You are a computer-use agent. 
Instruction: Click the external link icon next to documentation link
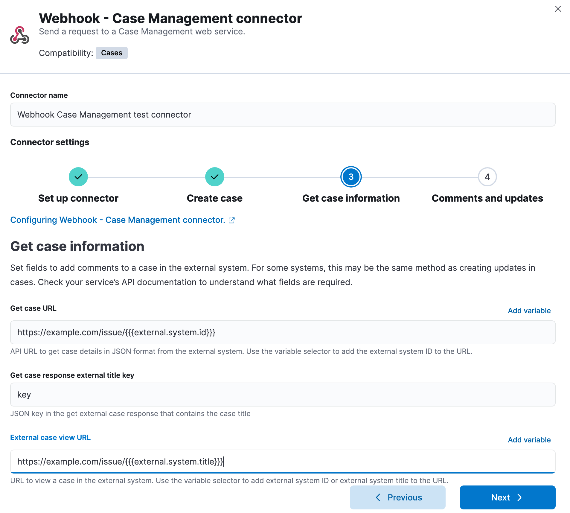tap(232, 220)
